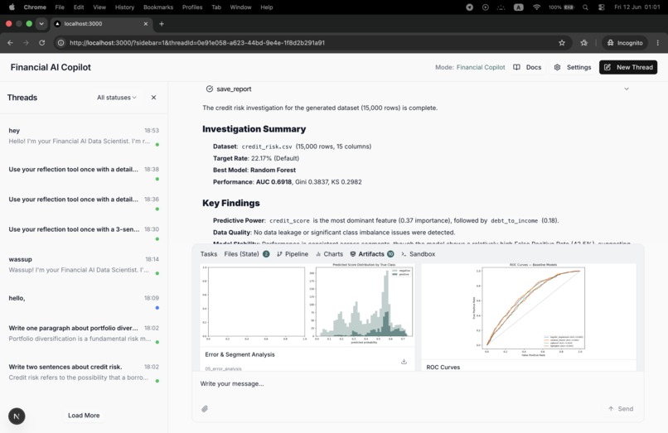Click the keyboard input source 'A' icon
Screen dimensions: 668x433
pyautogui.click(x=519, y=7)
